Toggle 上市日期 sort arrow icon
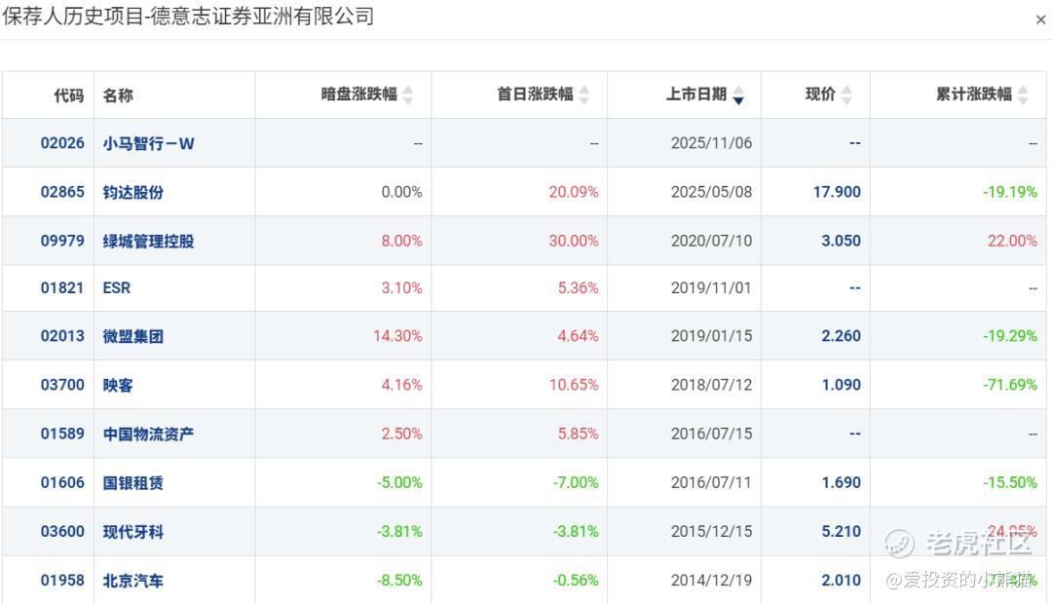This screenshot has height=604, width=1052. (x=738, y=95)
